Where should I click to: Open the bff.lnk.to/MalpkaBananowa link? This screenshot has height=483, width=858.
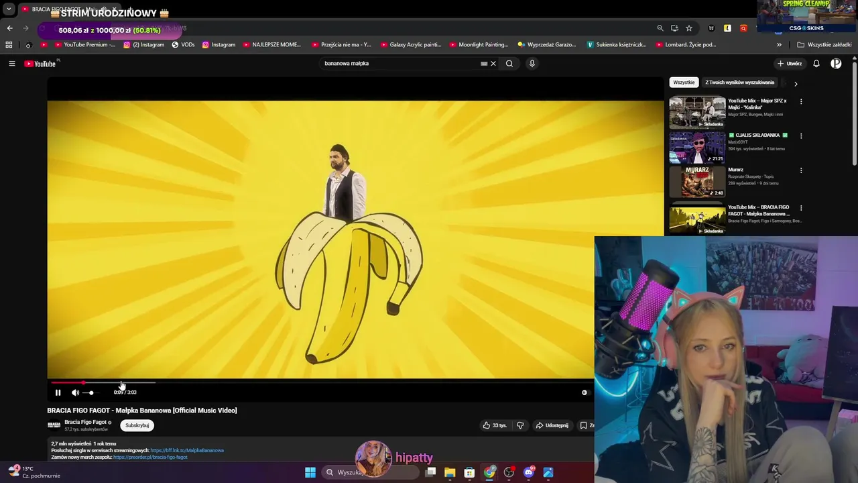tap(187, 451)
